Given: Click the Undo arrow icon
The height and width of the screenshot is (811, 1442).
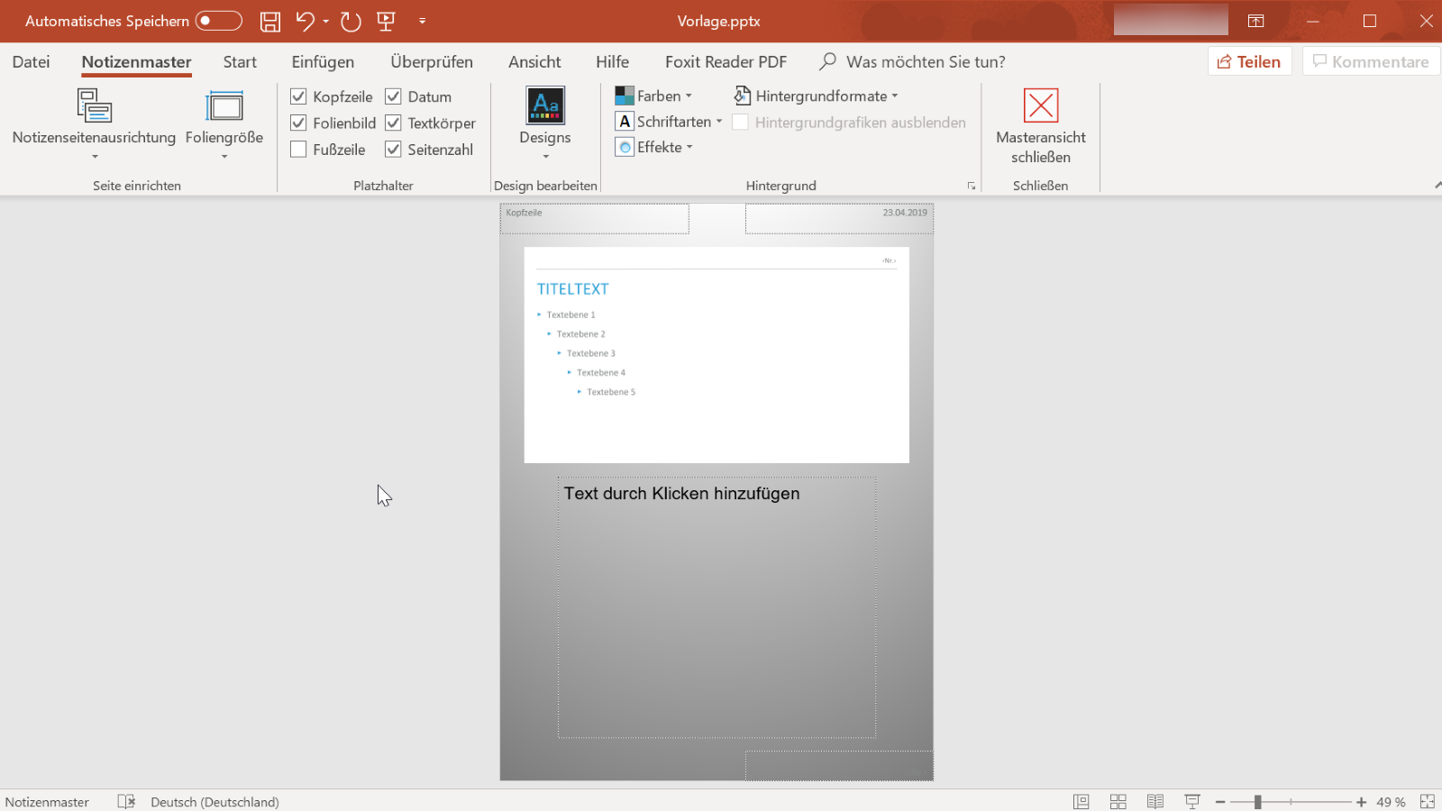Looking at the screenshot, I should click(305, 21).
